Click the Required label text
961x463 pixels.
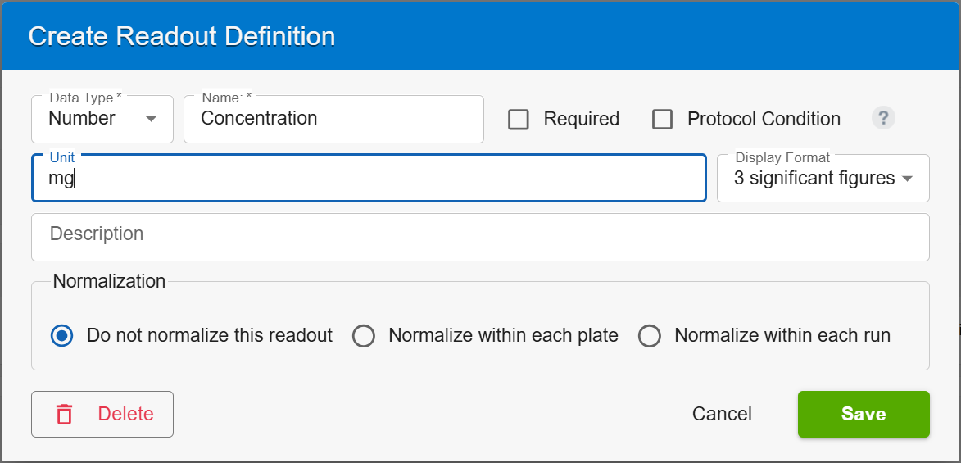(581, 119)
